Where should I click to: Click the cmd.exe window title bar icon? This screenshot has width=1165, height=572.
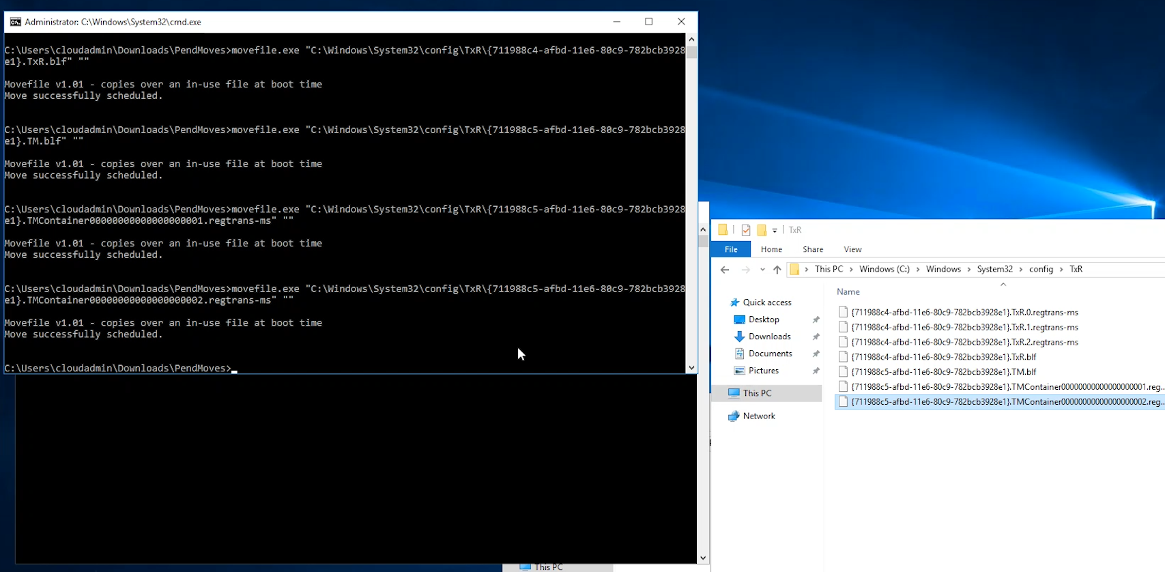click(15, 22)
